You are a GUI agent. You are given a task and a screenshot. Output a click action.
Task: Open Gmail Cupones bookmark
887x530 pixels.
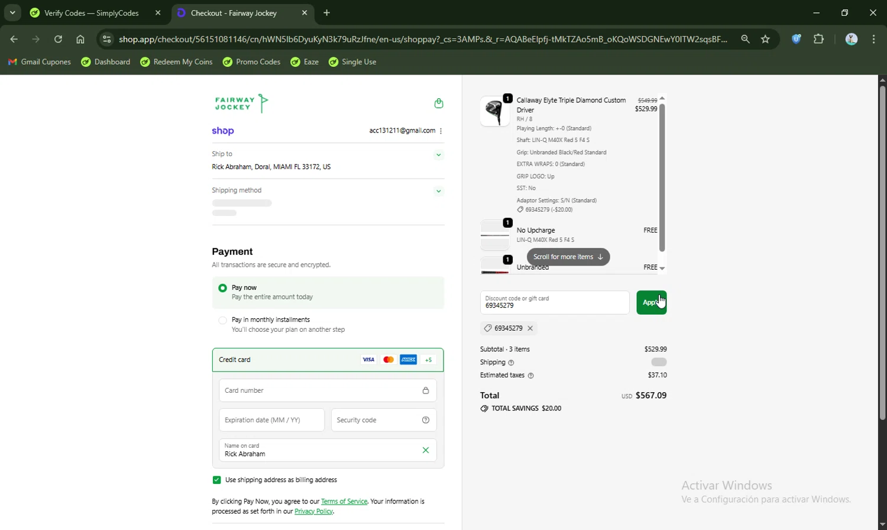point(39,62)
